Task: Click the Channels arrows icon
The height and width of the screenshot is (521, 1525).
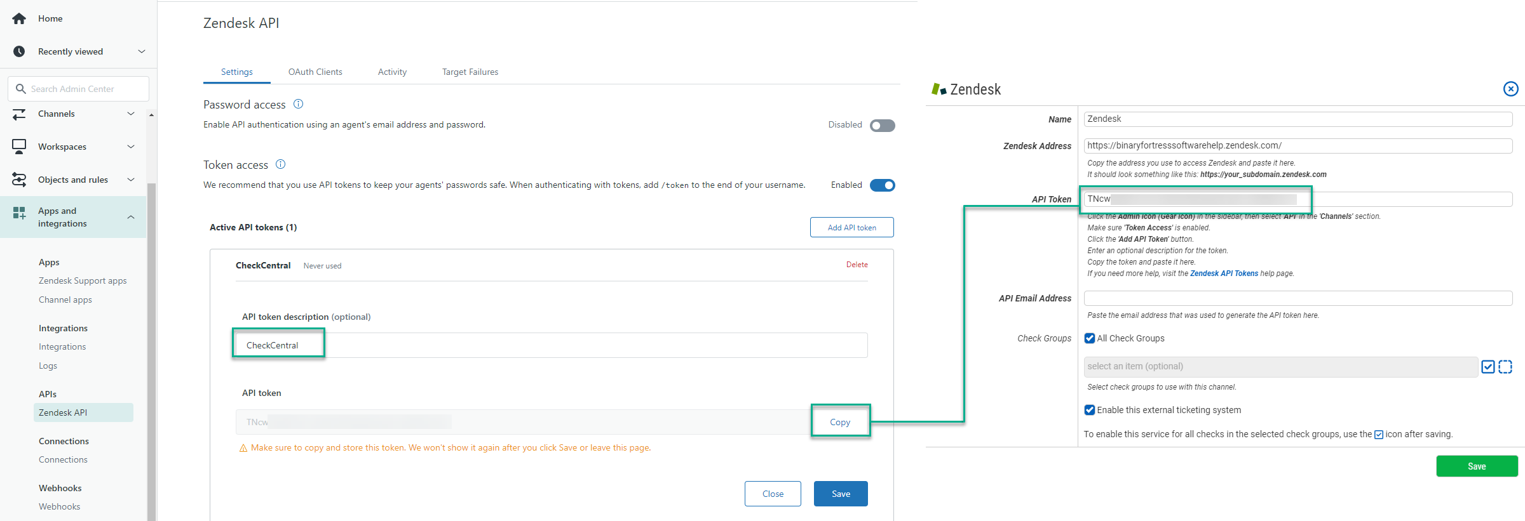Action: tap(19, 114)
